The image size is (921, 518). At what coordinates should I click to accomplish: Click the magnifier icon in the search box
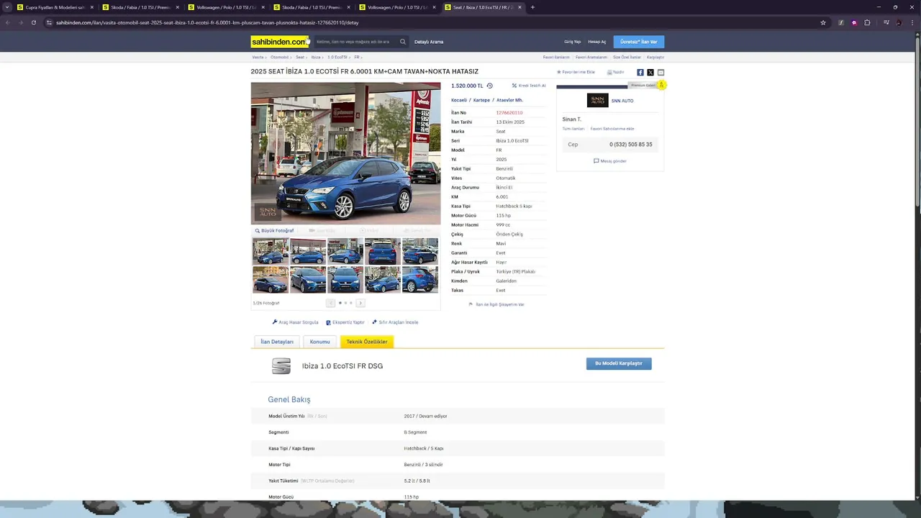click(403, 42)
